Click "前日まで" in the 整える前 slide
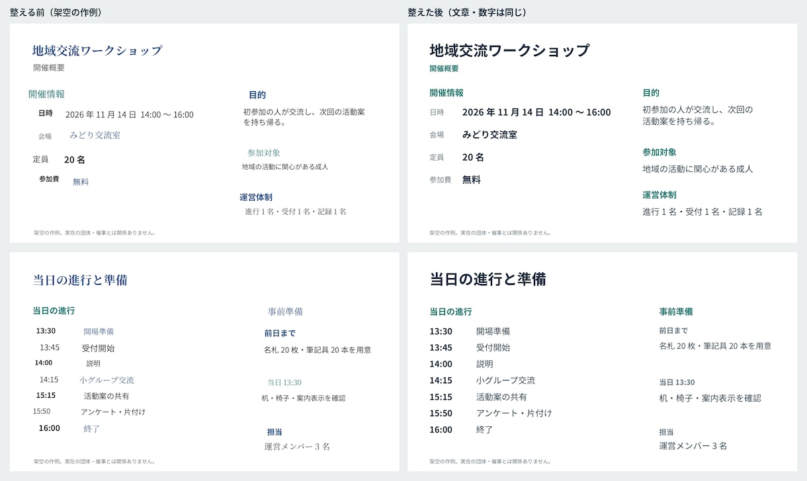Screen dimensions: 807x481 point(280,334)
